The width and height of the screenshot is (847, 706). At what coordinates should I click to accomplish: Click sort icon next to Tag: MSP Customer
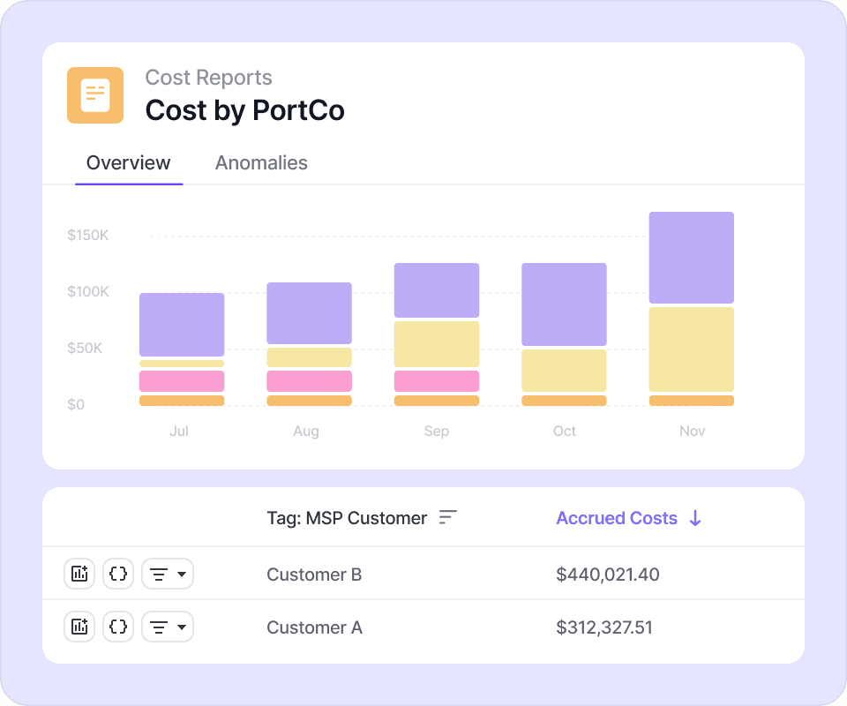point(448,518)
